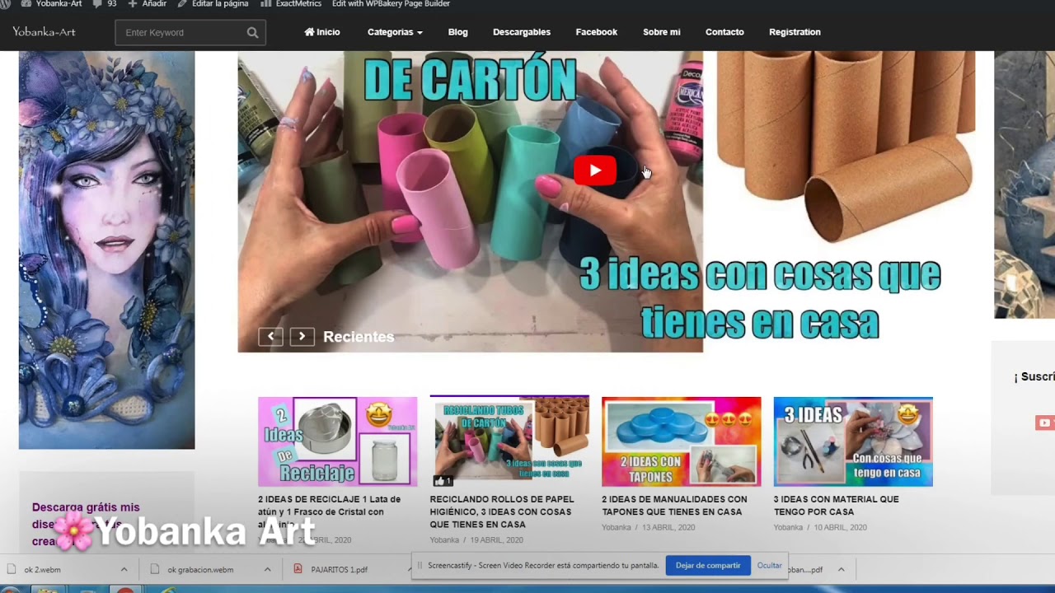The height and width of the screenshot is (593, 1055).
Task: Click the Añadir plus icon in admin bar
Action: 133,4
